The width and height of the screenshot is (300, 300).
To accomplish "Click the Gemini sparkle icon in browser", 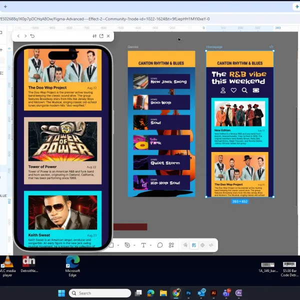I will coord(297,6).
